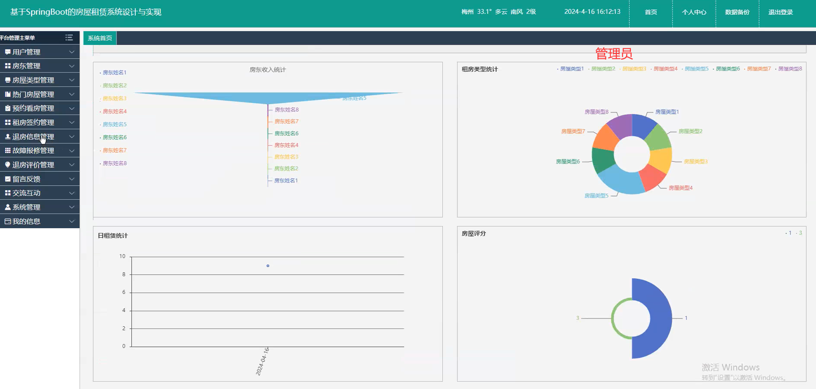Click the 梅州 weather info text

499,12
